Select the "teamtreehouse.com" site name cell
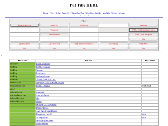168x126 pixels. click(23, 95)
